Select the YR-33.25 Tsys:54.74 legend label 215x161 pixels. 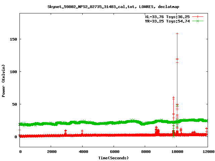[167, 21]
